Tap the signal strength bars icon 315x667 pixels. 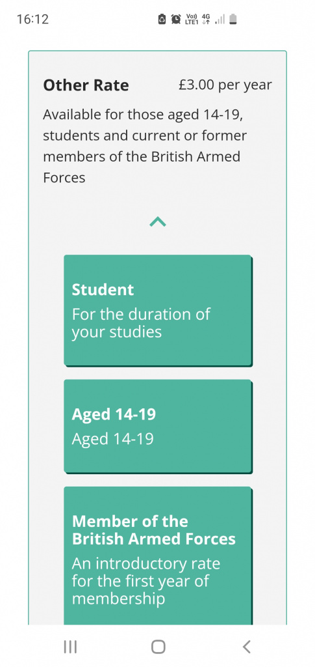click(x=220, y=20)
